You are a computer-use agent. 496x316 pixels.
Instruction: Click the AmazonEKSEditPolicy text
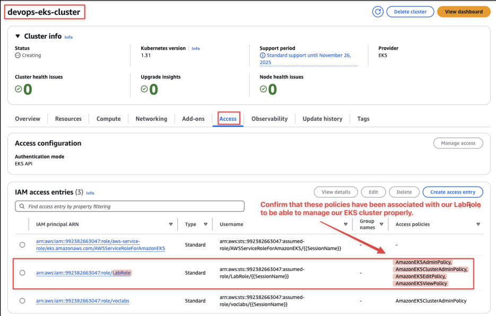(x=421, y=276)
